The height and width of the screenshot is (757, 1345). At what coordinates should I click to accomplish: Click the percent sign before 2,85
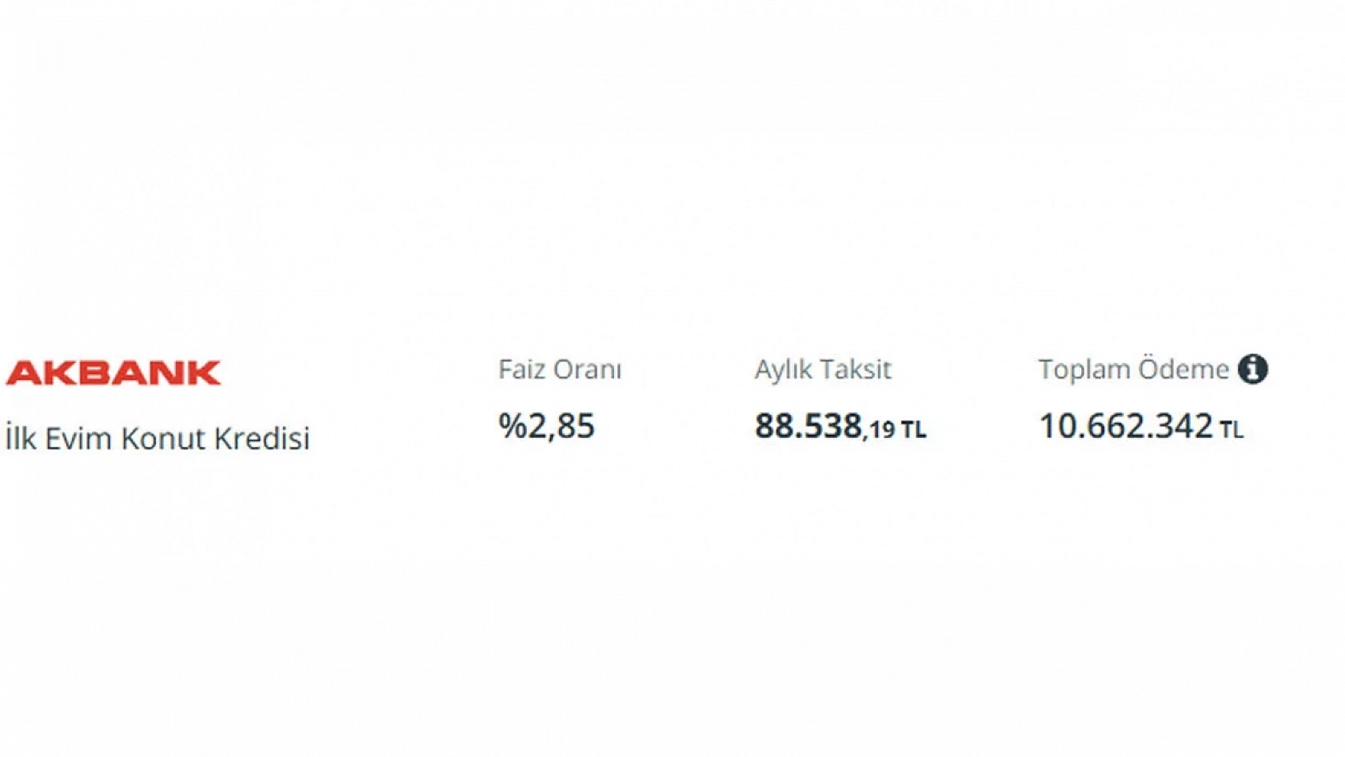(x=511, y=426)
